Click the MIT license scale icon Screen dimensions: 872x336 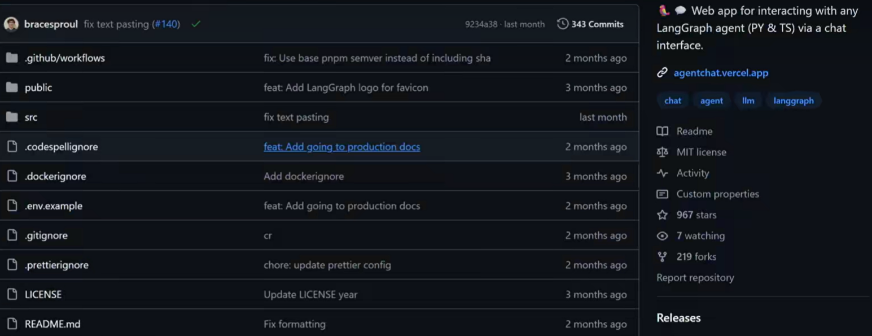(662, 152)
